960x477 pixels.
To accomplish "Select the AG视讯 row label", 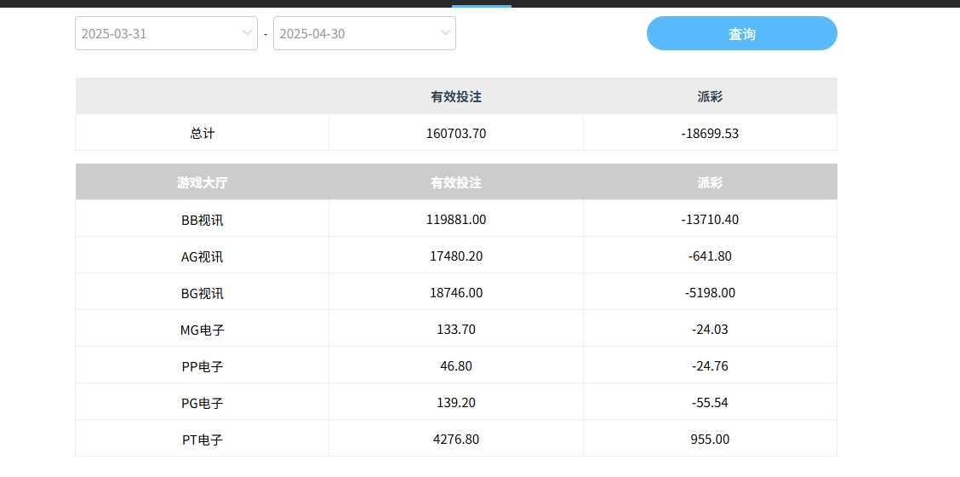I will (x=203, y=256).
